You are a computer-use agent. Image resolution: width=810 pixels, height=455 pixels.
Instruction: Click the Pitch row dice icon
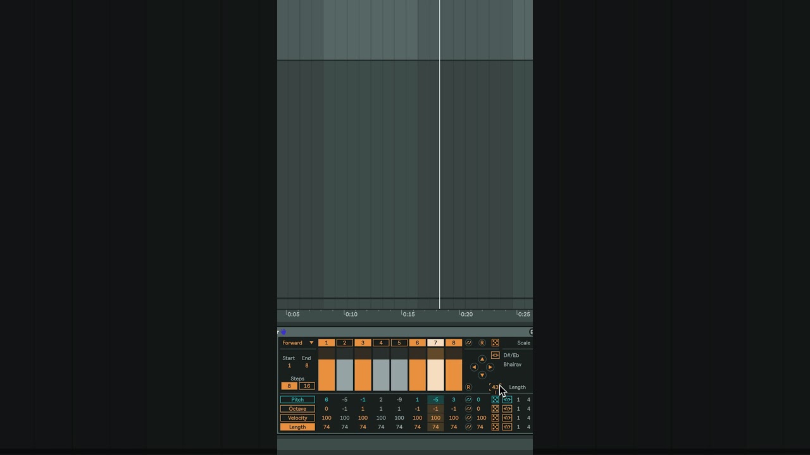pos(495,399)
